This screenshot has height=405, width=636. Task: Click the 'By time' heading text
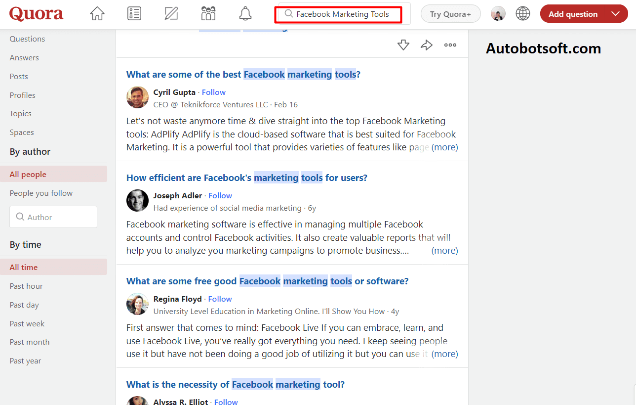click(x=26, y=245)
